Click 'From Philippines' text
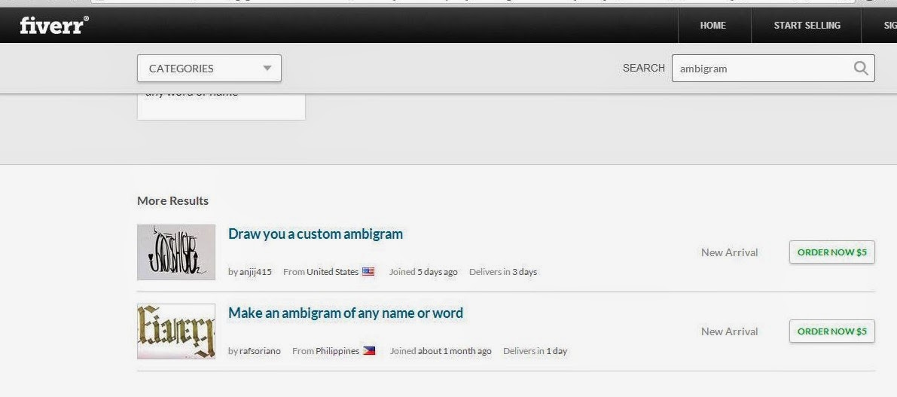 click(325, 350)
